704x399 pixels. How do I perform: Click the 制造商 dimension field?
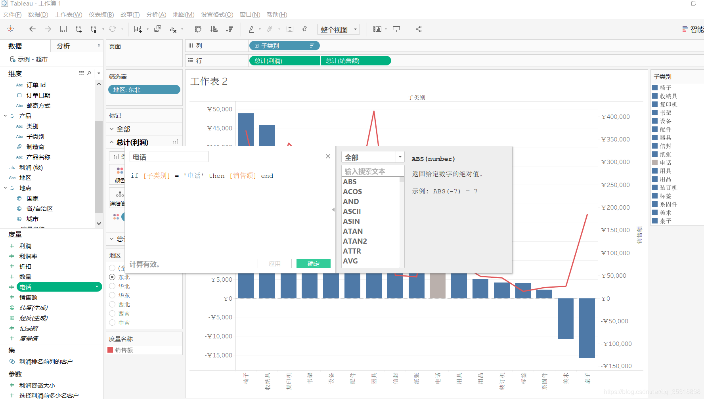[35, 147]
